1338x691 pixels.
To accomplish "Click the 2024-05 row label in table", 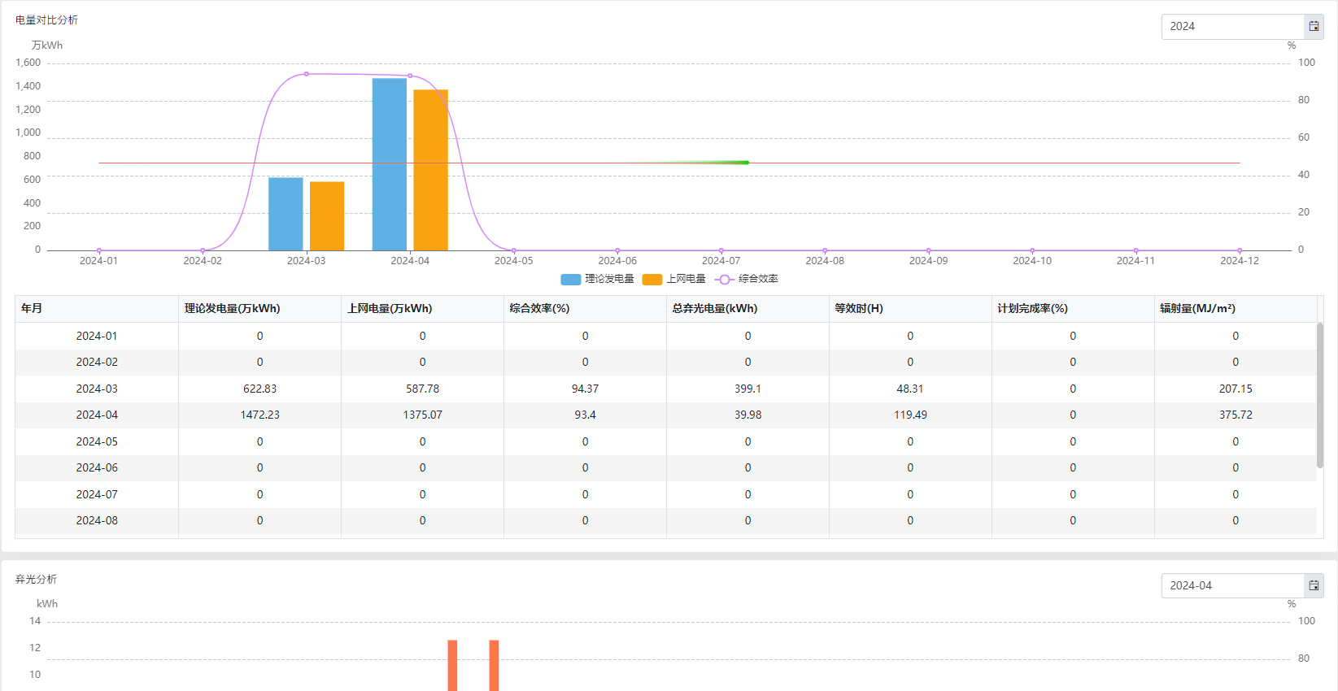I will click(97, 441).
